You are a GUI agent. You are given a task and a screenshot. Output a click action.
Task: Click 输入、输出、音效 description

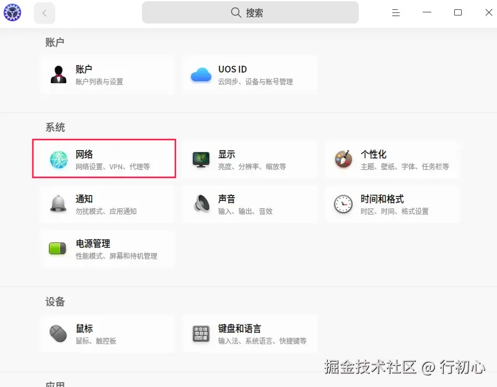245,211
